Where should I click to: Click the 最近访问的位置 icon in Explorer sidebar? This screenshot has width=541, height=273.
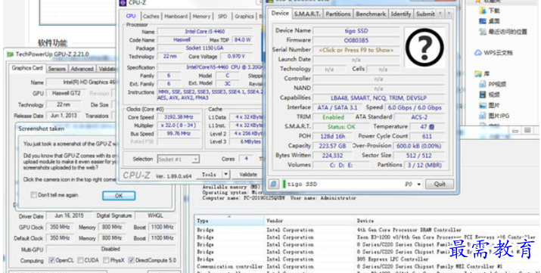coord(483,32)
